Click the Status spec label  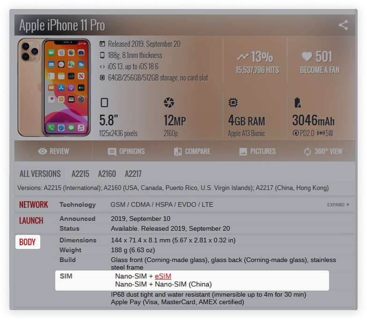point(69,228)
